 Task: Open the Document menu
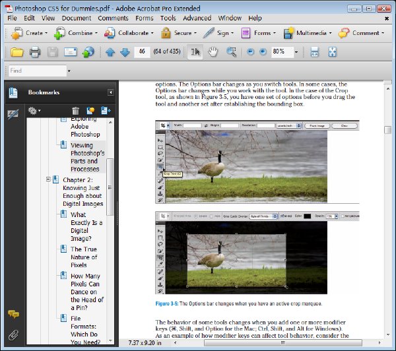[x=77, y=18]
